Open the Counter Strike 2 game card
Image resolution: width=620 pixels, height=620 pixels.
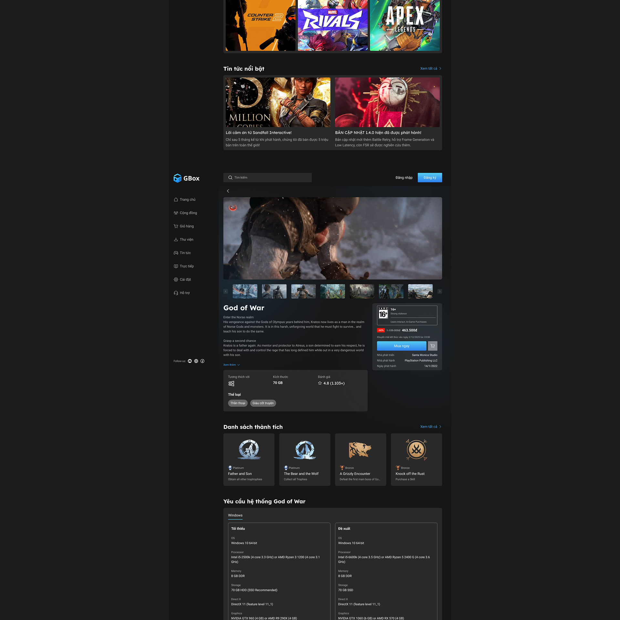click(261, 25)
